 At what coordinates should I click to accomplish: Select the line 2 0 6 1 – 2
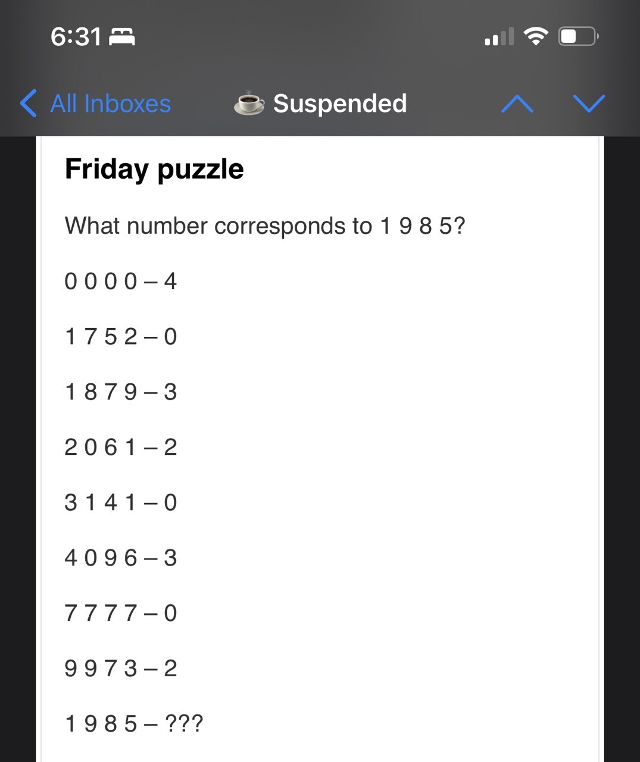tap(121, 447)
